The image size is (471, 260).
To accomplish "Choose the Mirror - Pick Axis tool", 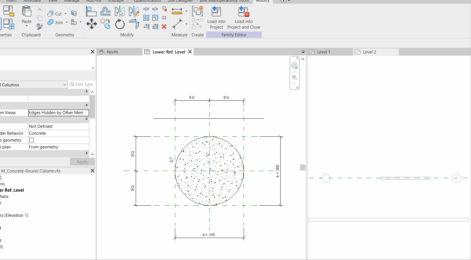I will [x=120, y=11].
